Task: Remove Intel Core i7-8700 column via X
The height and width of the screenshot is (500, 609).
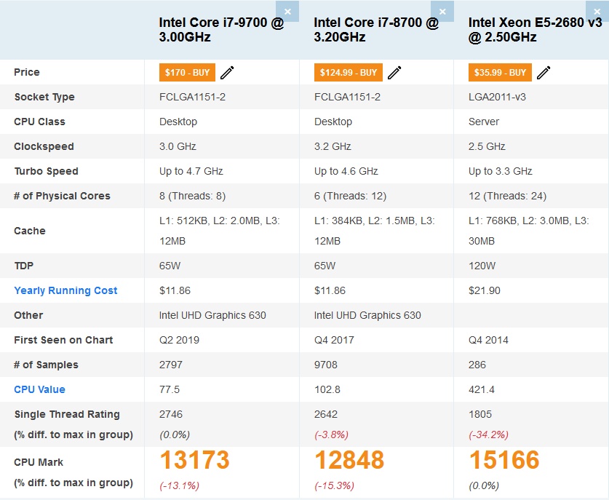Action: [x=442, y=11]
